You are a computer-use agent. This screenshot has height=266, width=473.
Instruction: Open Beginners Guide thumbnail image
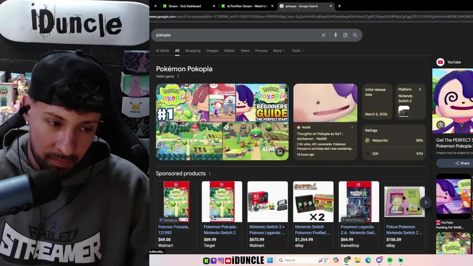click(x=262, y=103)
